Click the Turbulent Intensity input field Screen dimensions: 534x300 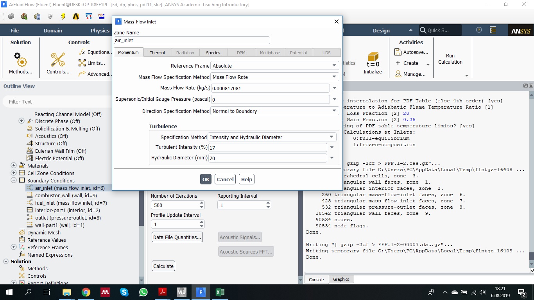pyautogui.click(x=268, y=148)
